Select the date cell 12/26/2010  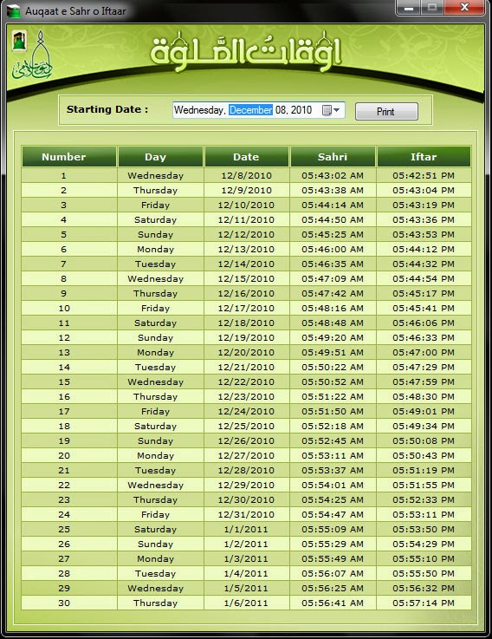pyautogui.click(x=246, y=441)
